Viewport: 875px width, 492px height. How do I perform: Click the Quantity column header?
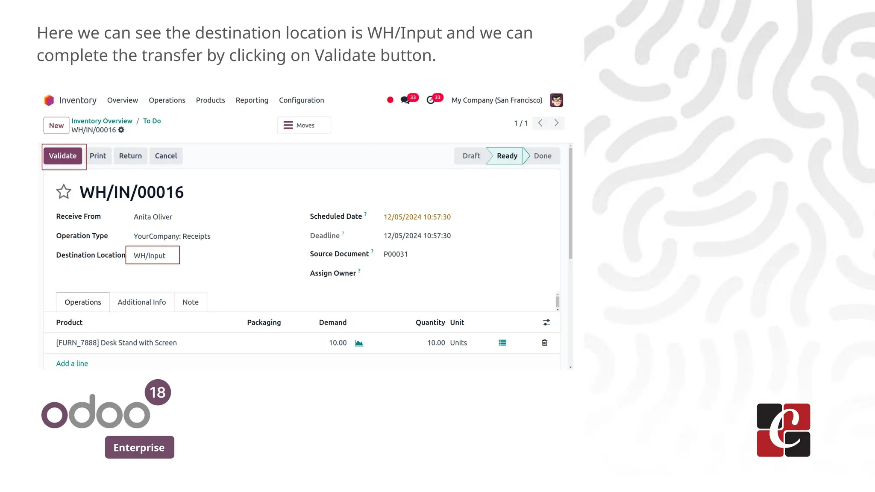click(430, 322)
